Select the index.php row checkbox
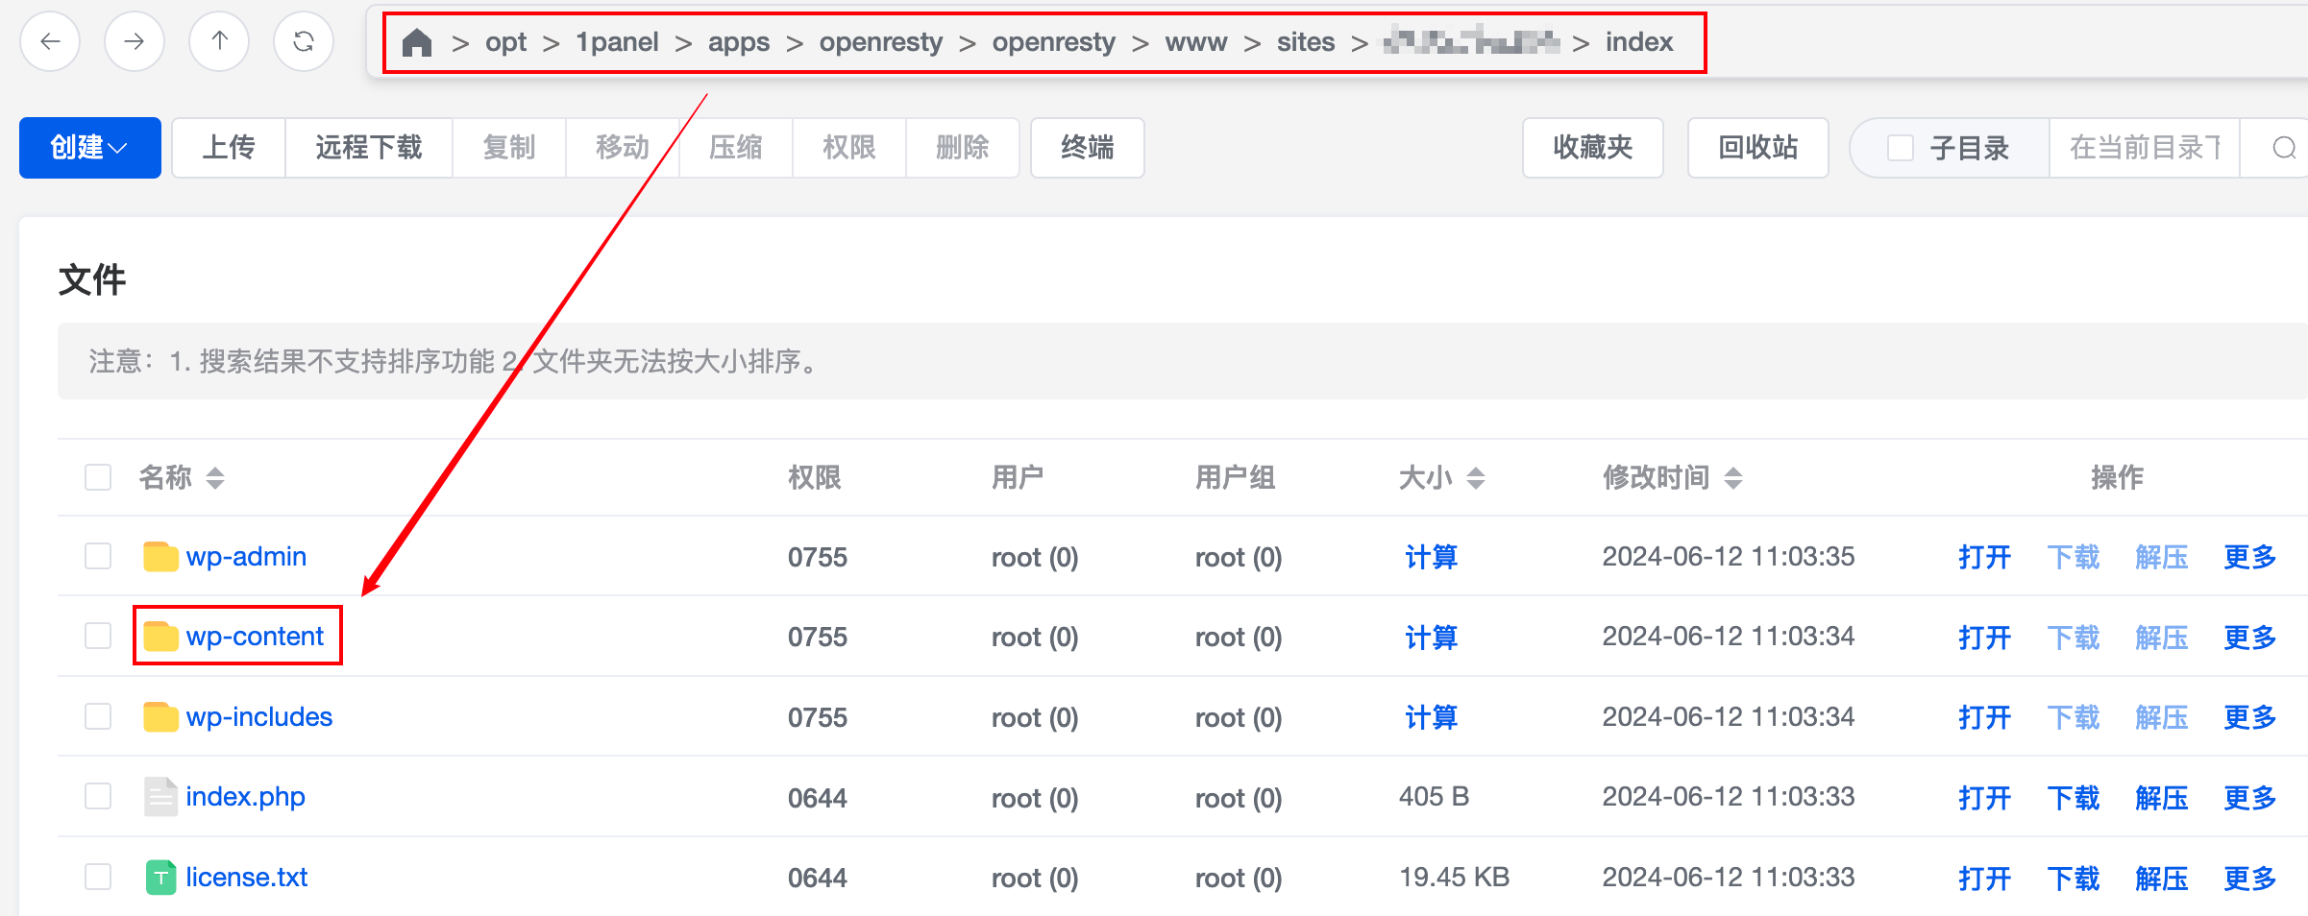2308x916 pixels. click(98, 796)
